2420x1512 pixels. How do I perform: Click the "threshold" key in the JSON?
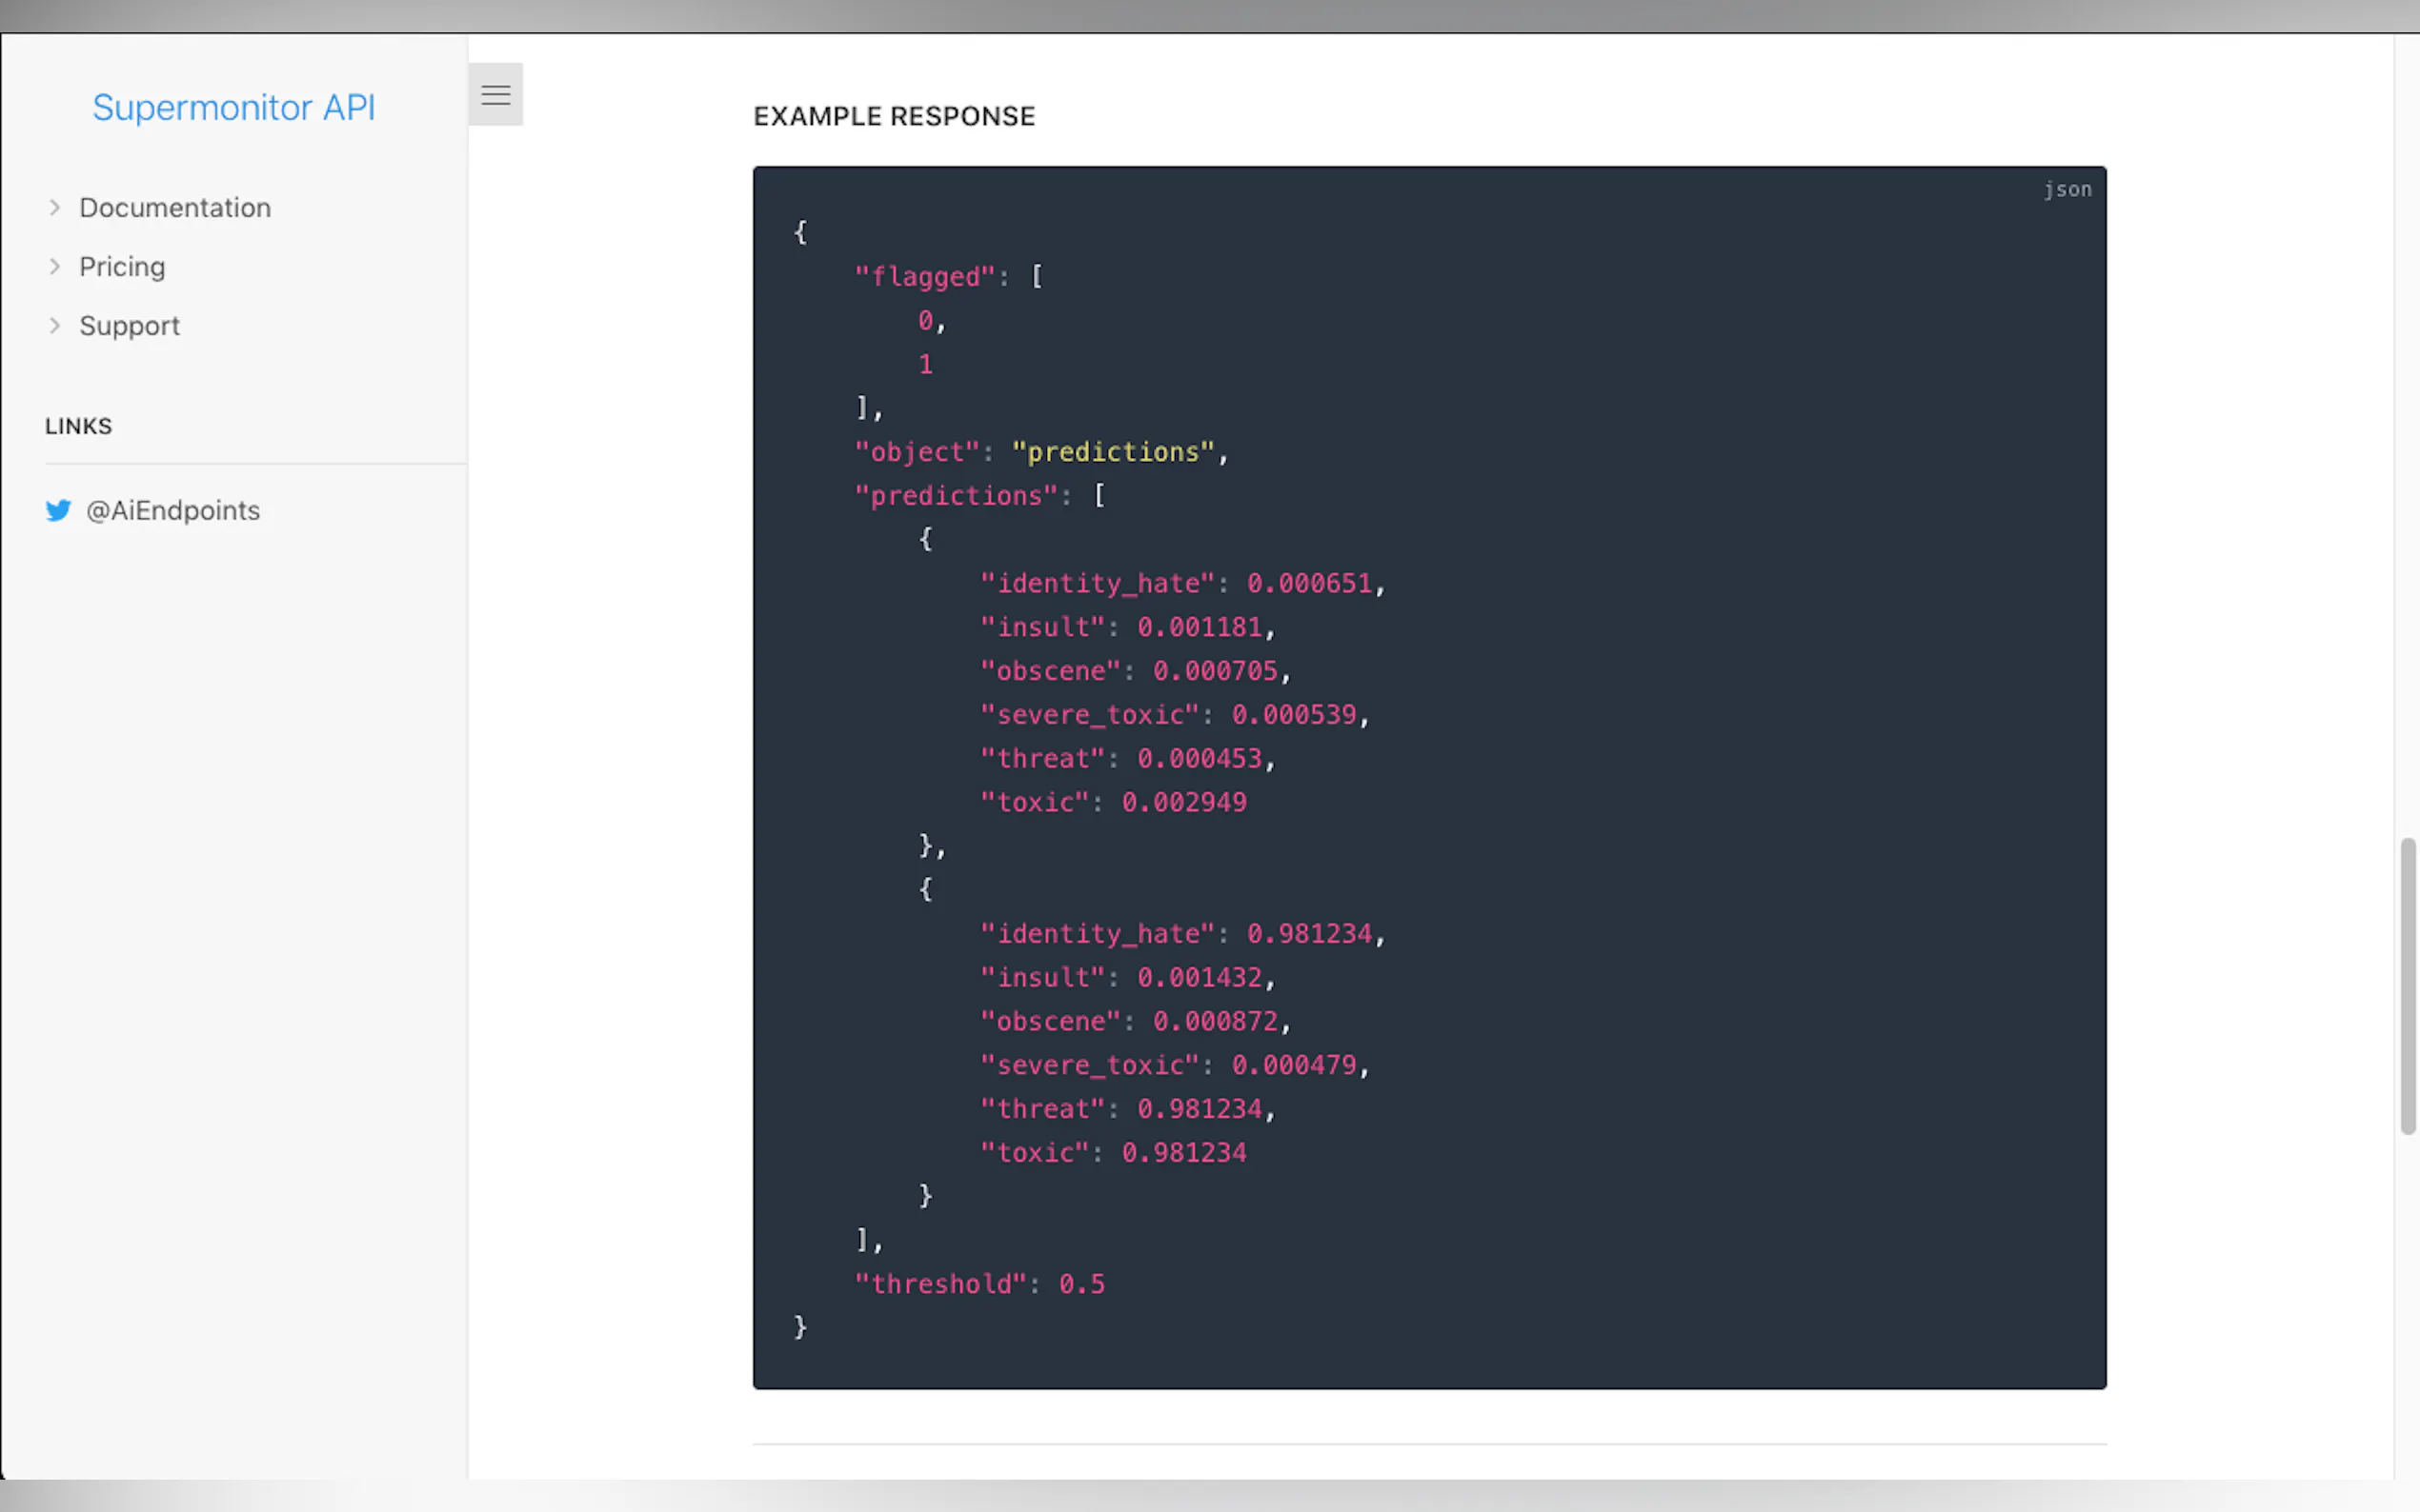tap(941, 1284)
